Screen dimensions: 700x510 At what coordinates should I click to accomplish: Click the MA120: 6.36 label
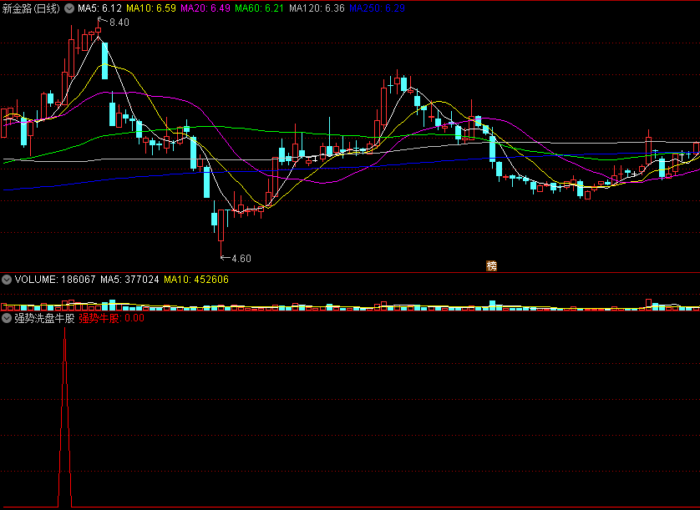tap(317, 8)
